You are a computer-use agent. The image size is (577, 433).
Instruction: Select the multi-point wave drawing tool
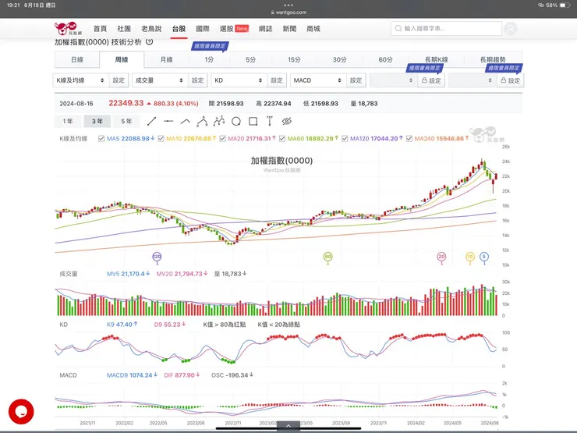pos(219,121)
